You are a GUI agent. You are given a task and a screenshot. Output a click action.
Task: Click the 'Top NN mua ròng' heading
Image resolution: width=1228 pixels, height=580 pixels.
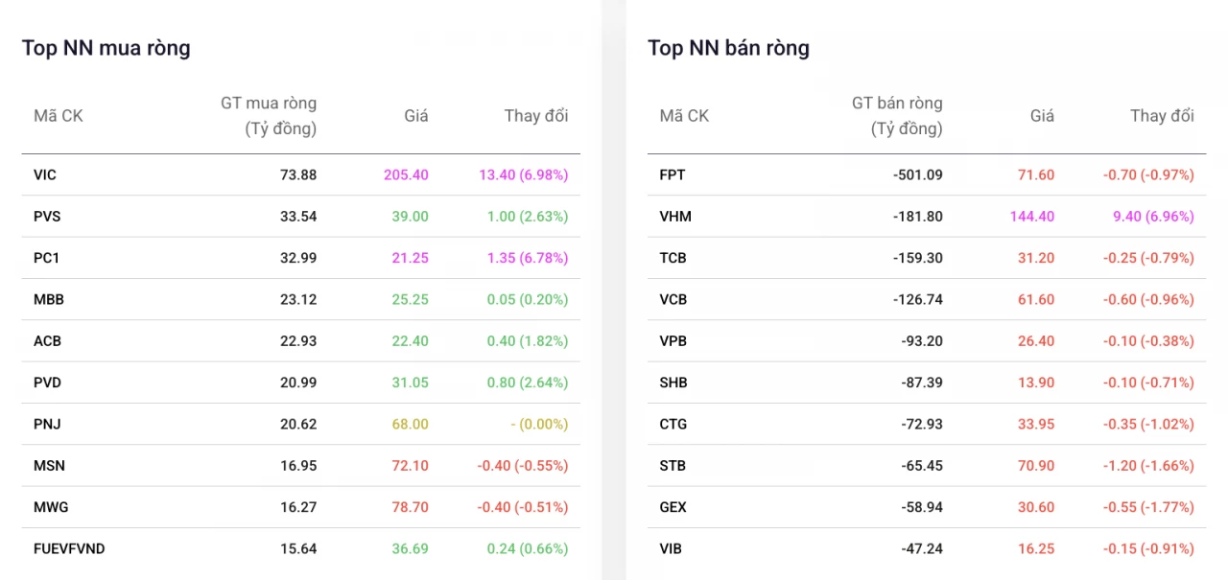point(106,48)
